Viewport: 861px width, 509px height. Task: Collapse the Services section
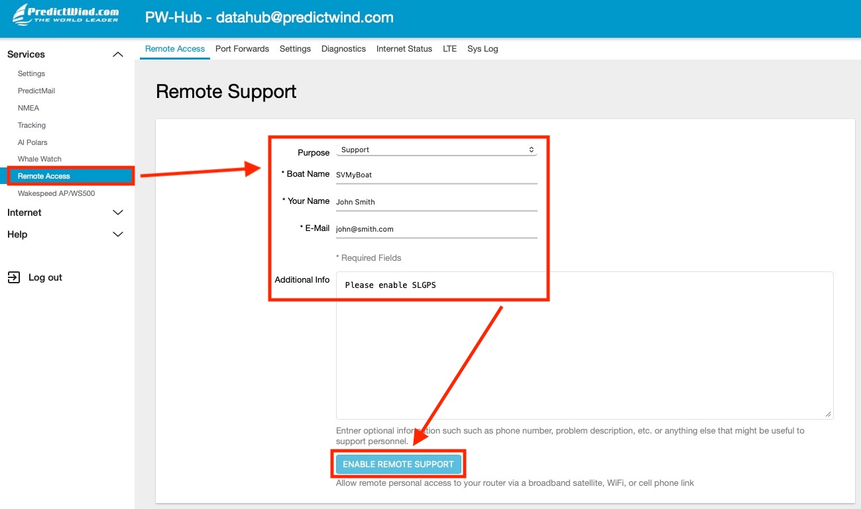tap(117, 54)
